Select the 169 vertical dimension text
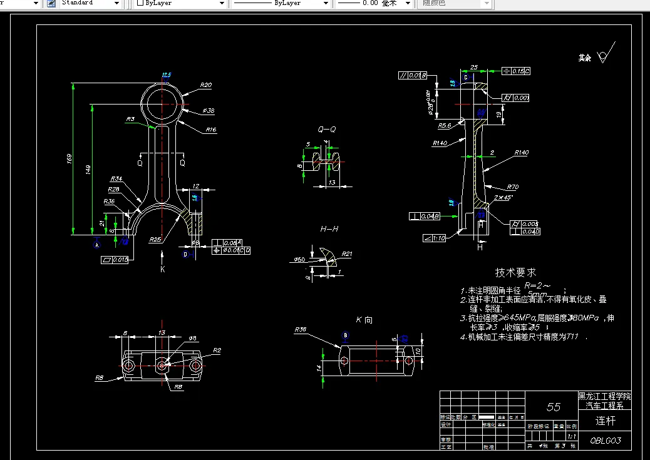Image resolution: width=650 pixels, height=460 pixels. tap(70, 159)
